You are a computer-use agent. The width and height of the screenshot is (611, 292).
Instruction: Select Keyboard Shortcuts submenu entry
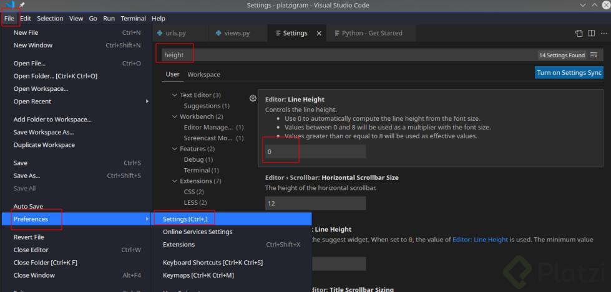coord(232,263)
